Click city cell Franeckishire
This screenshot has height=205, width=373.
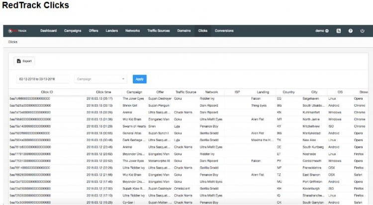click(312, 168)
